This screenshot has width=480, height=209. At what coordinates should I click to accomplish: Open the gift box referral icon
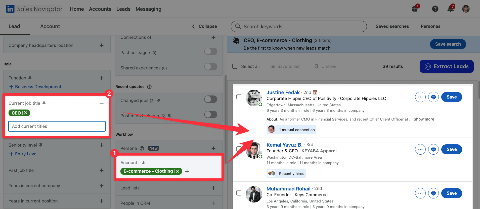click(x=415, y=9)
